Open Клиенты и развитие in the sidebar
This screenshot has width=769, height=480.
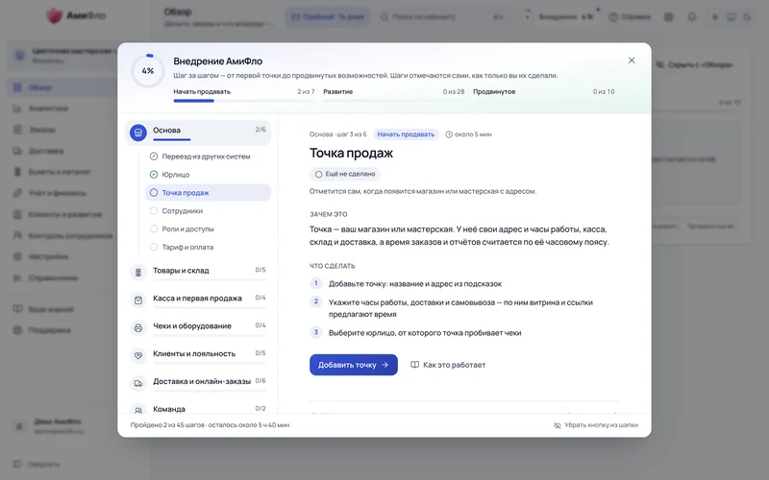(62, 214)
